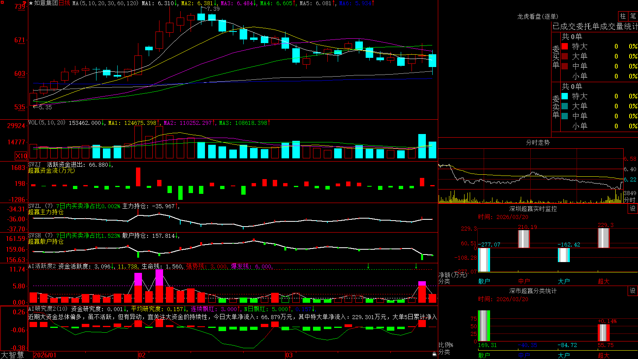The width and height of the screenshot is (638, 359).
Task: Click the 02 month marker on timeline
Action: coord(142,355)
